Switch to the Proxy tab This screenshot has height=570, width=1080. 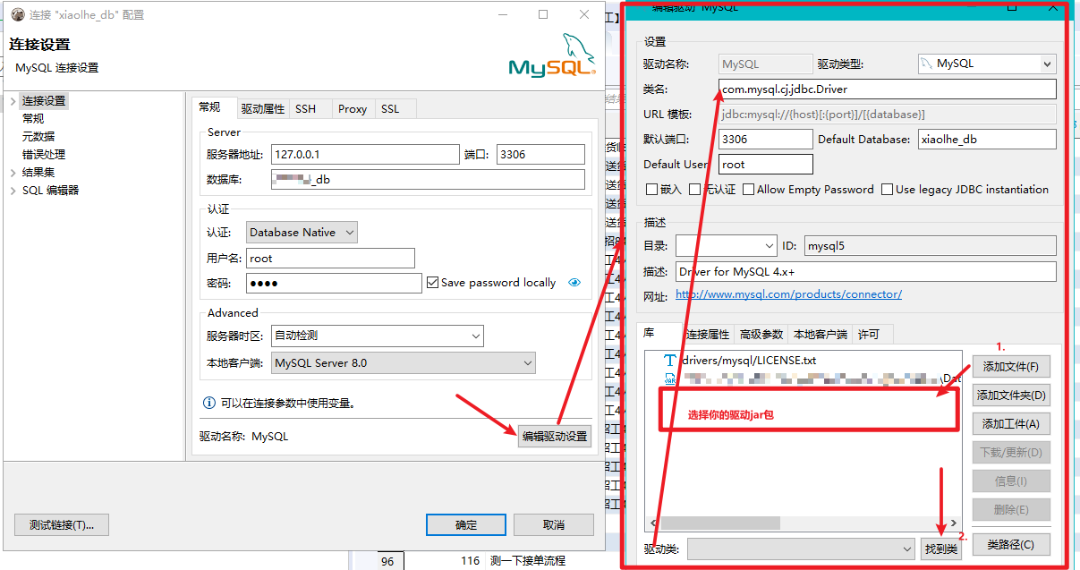pos(353,109)
